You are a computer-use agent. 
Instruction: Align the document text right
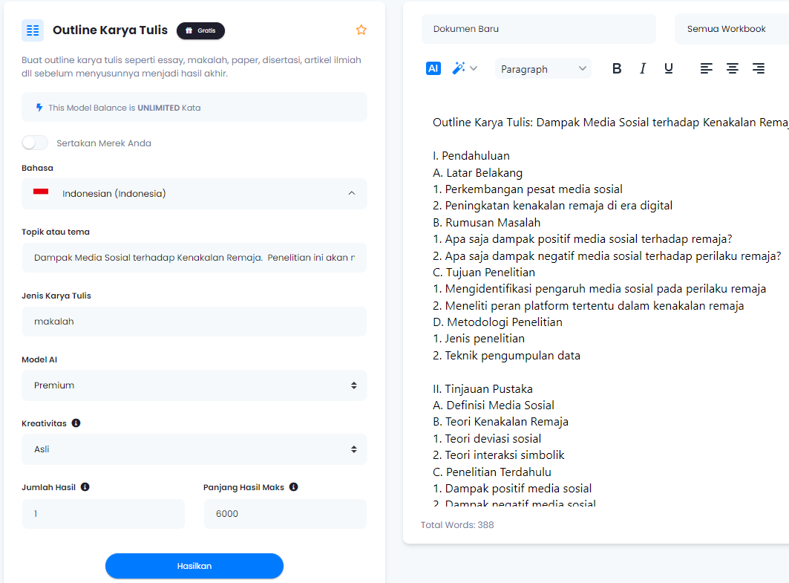coord(759,68)
